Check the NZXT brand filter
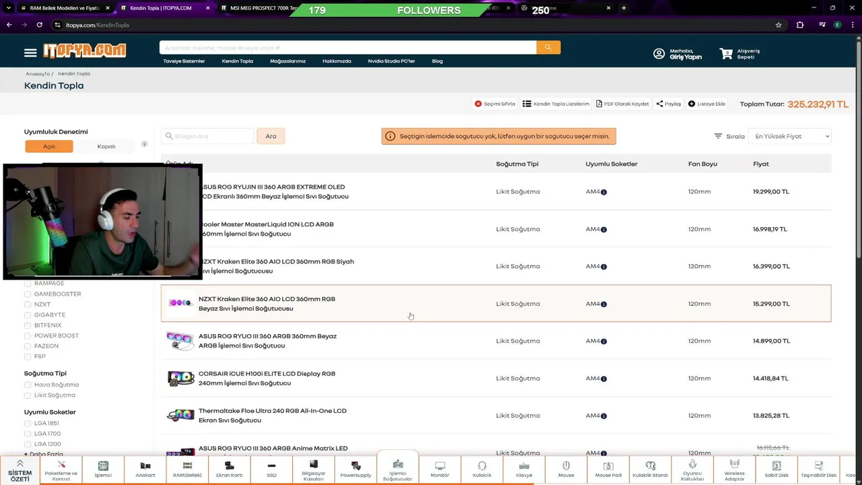 coord(28,304)
